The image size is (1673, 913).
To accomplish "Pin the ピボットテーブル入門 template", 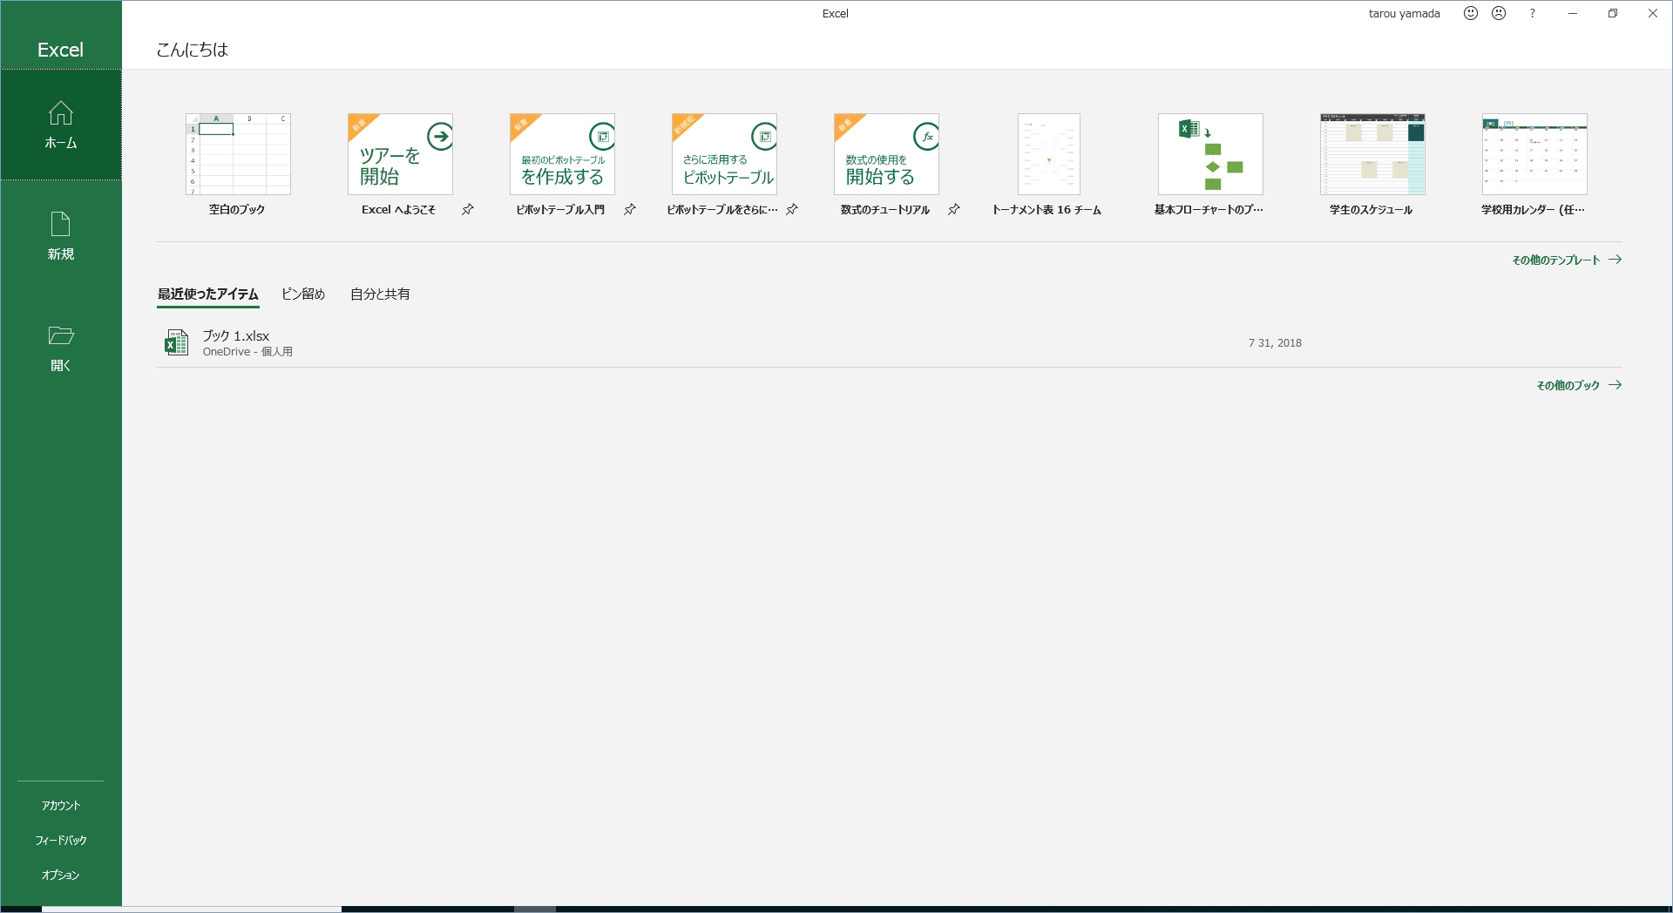I will click(630, 209).
